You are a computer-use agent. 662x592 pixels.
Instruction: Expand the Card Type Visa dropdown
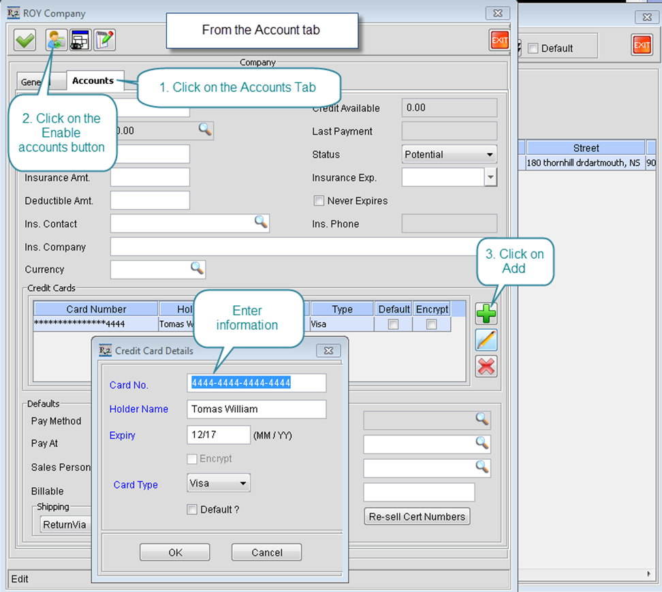tap(219, 484)
